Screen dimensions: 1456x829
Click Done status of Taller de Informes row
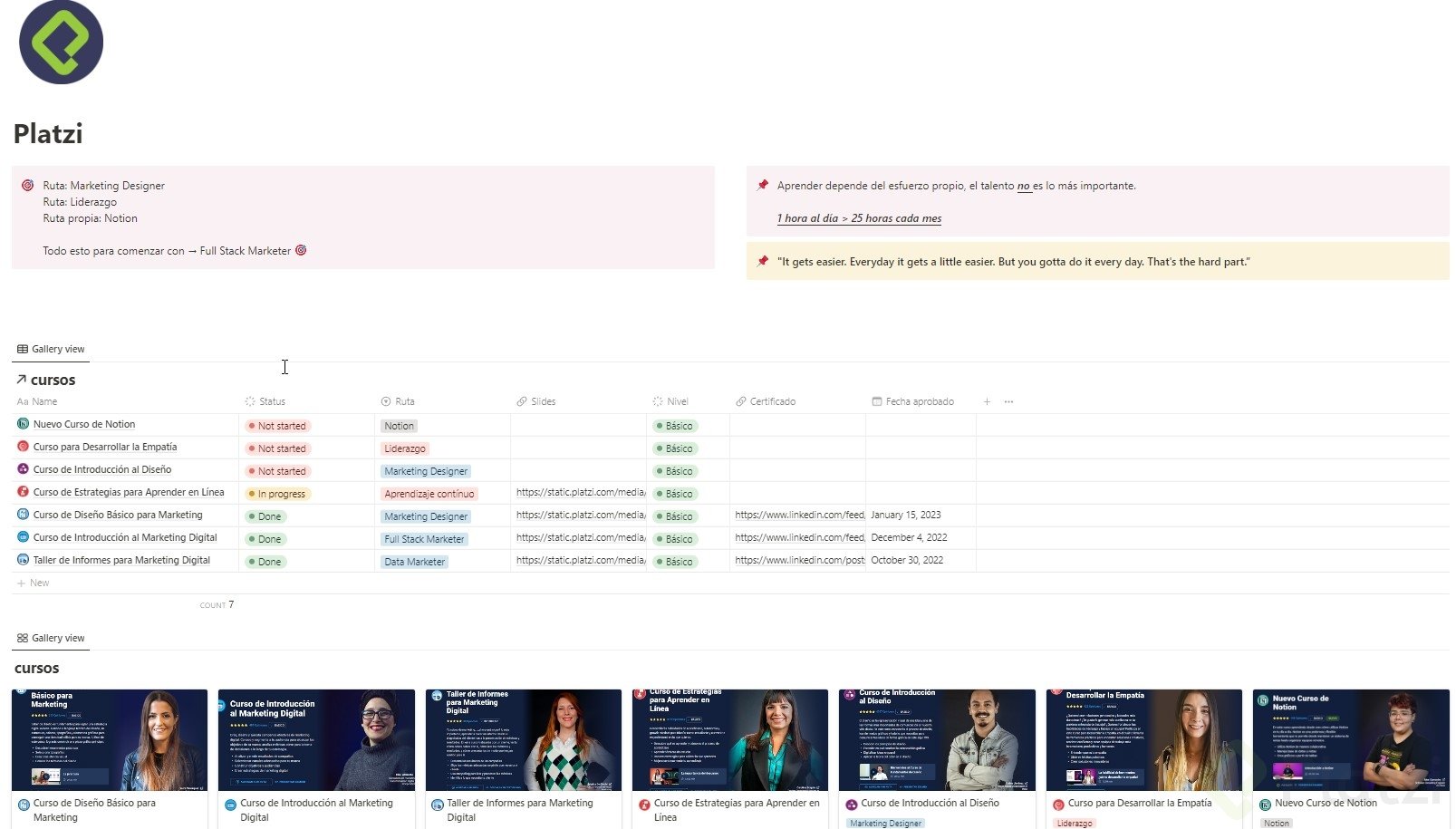(x=266, y=562)
